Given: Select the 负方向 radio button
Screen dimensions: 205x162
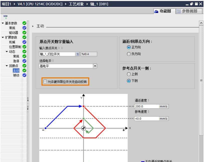Looking at the screenshot, I should click(x=128, y=54).
